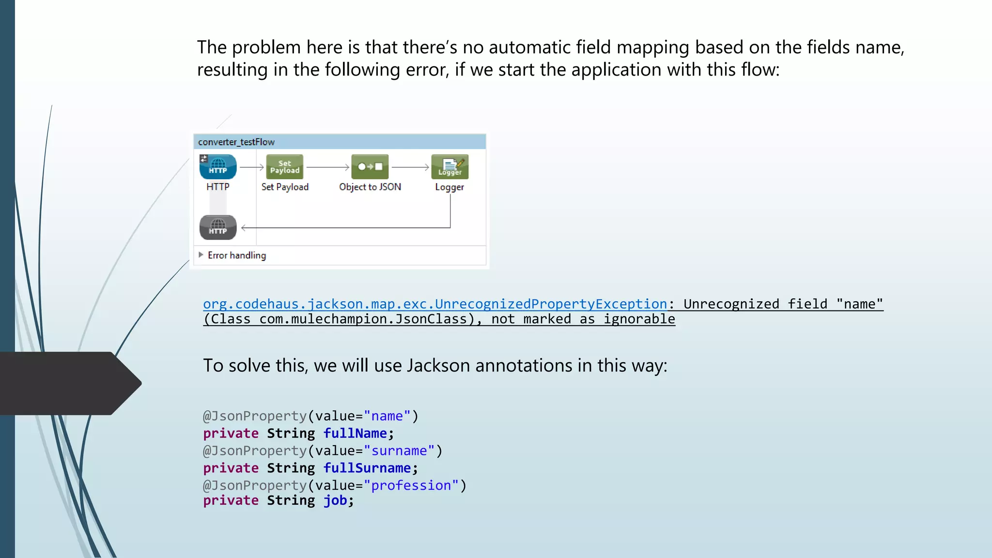Click the blue HTTP listener icon
Screen dimensions: 992x558
218,167
